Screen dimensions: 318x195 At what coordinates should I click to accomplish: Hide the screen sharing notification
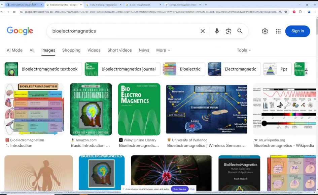[x=192, y=189]
